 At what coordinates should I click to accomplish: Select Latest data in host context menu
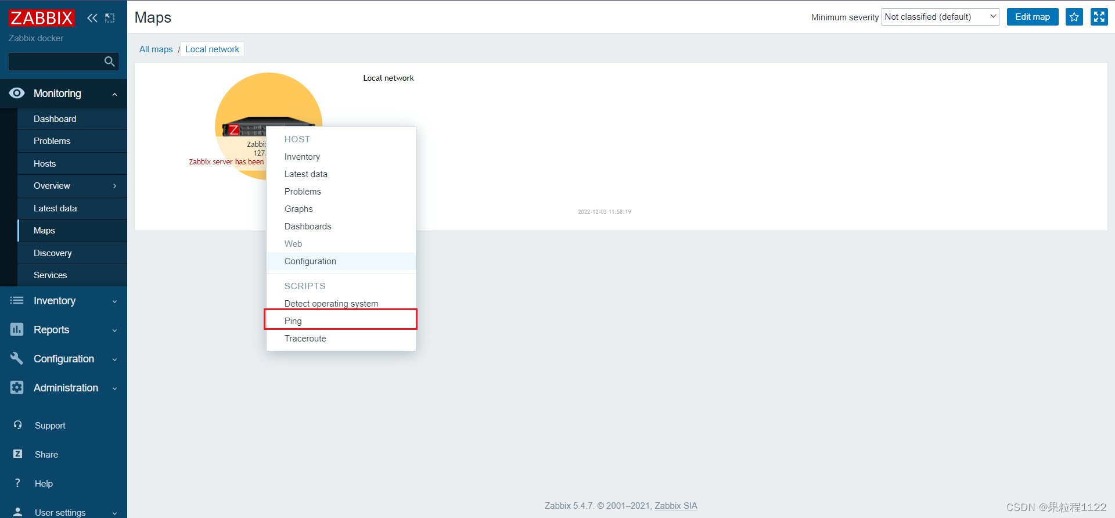click(x=341, y=174)
